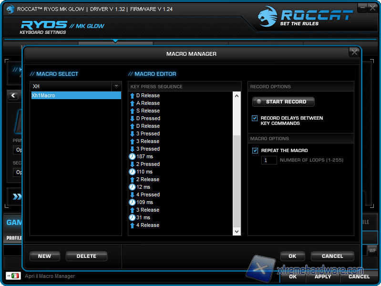Click the number of loops field
Screen dimensions: 381x286
(269, 160)
